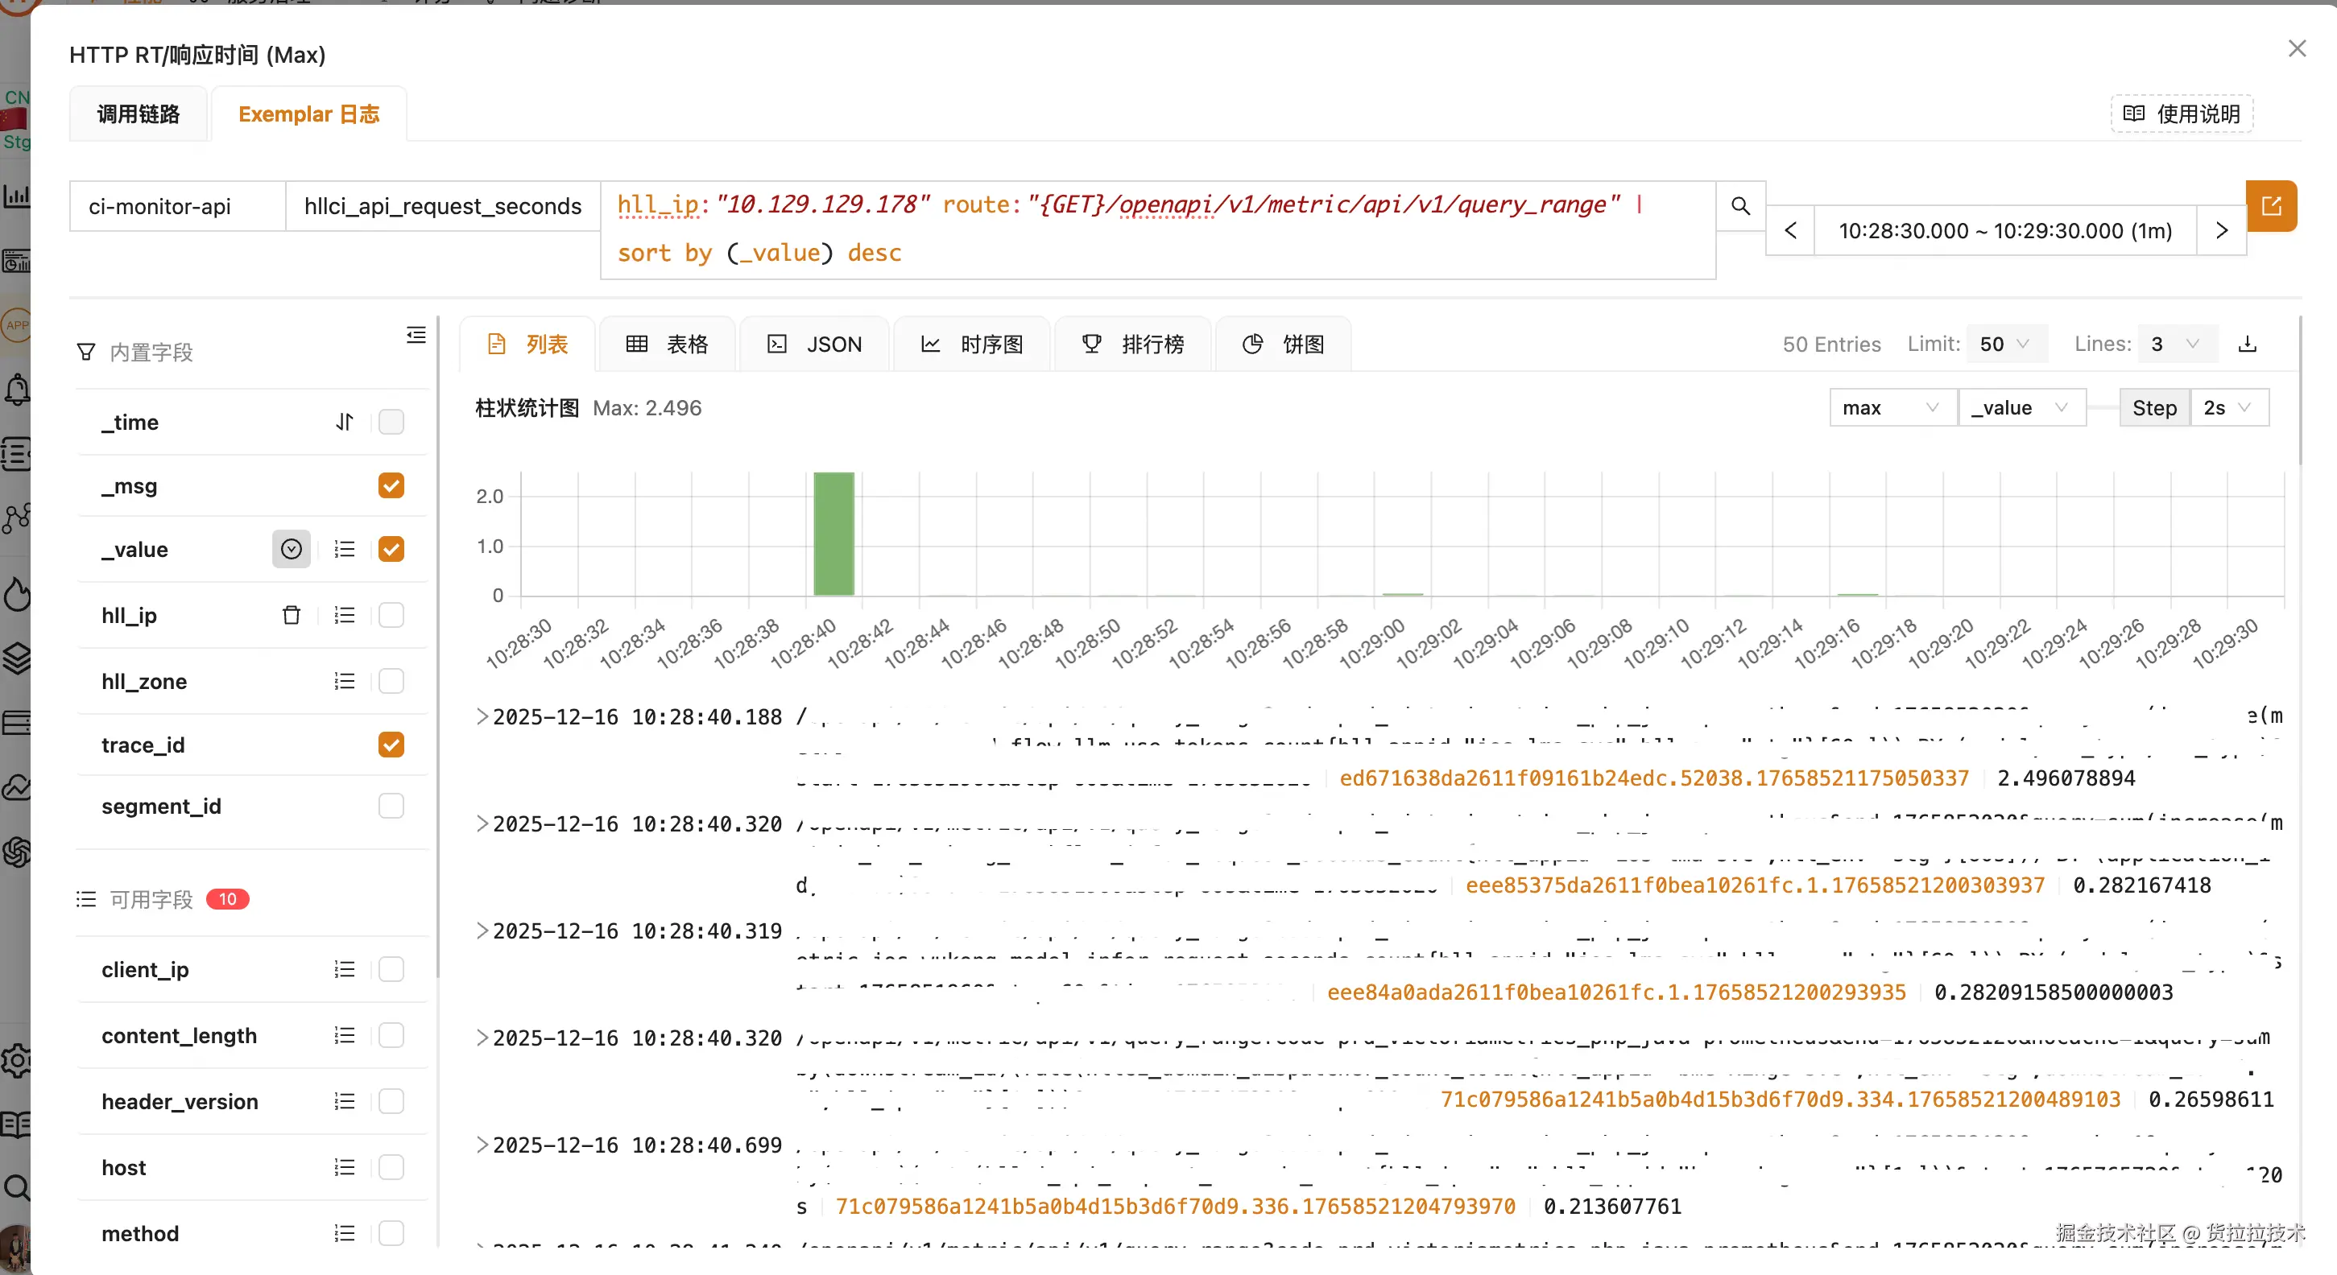Enable the segment_id field checkbox
This screenshot has width=2337, height=1275.
[391, 807]
